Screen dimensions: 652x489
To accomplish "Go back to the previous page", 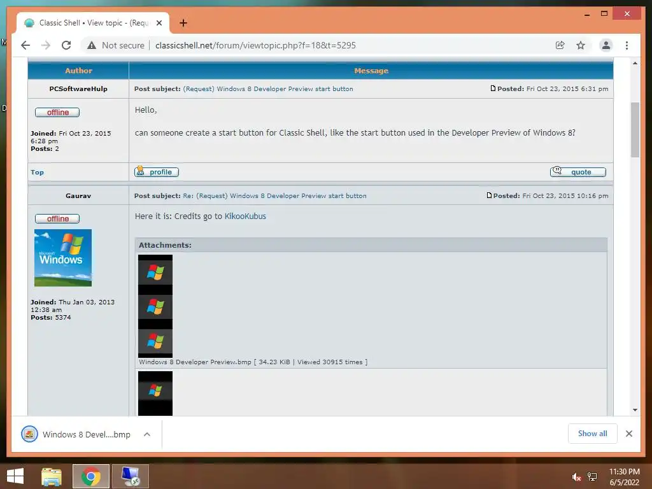I will (x=25, y=45).
